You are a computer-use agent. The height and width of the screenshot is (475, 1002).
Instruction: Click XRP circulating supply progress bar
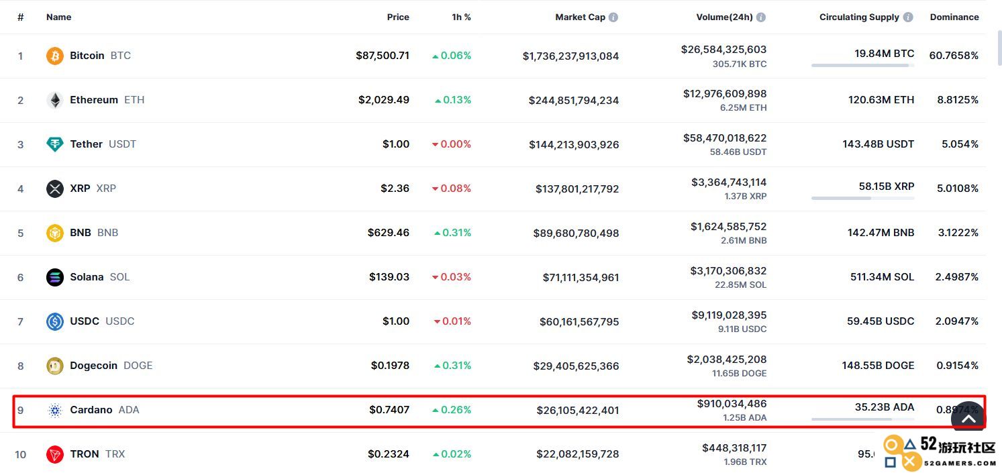(862, 199)
